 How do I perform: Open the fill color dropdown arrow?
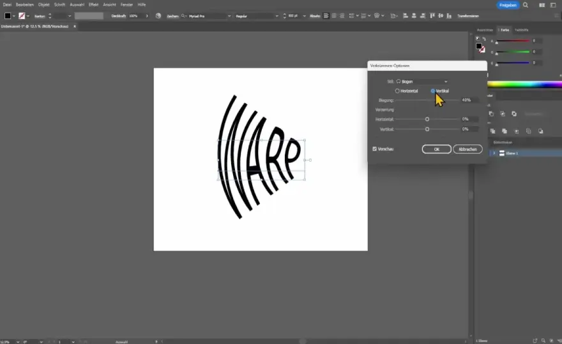[x=14, y=16]
